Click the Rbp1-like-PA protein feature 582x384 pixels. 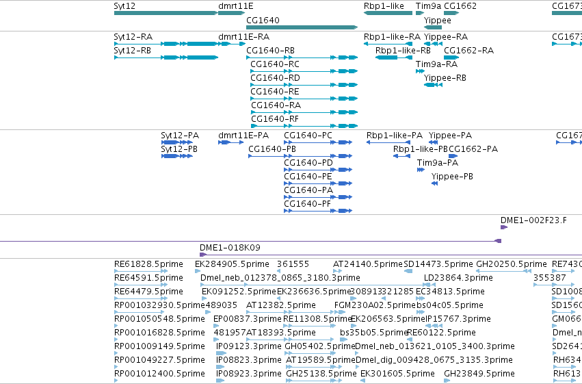(388, 142)
